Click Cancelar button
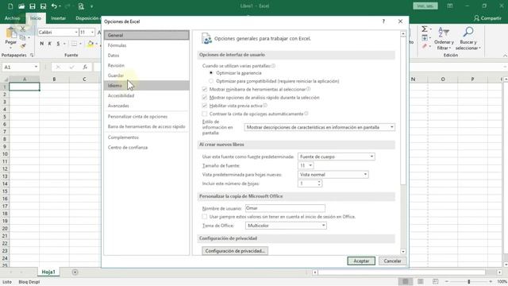The image size is (508, 286). [392, 261]
